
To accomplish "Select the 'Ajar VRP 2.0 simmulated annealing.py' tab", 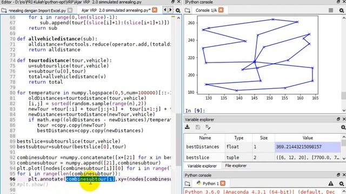I will click(x=116, y=10).
